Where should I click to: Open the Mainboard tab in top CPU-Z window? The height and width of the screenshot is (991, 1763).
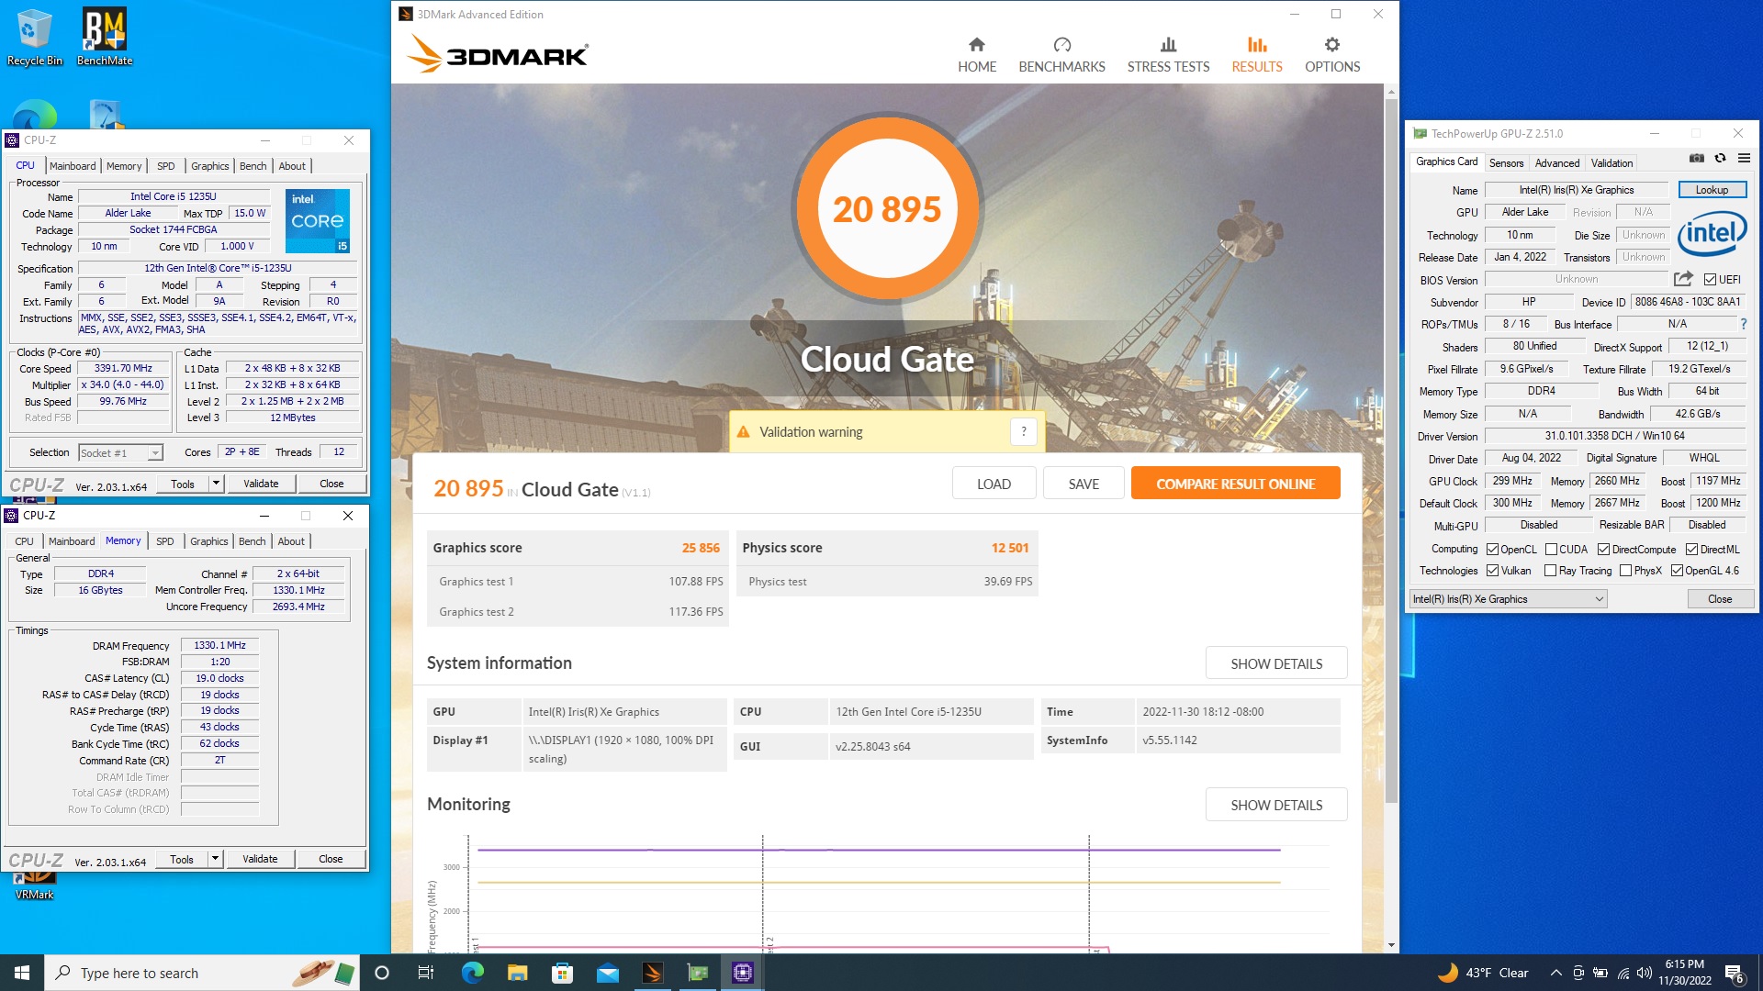[x=73, y=166]
